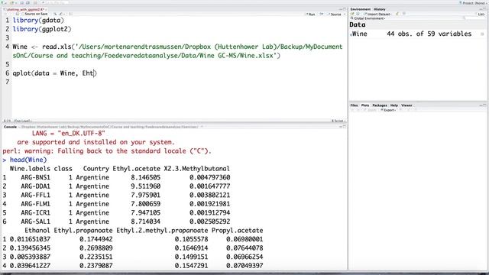Click the 'ARG-BNS1' wine label in console

tap(35, 177)
